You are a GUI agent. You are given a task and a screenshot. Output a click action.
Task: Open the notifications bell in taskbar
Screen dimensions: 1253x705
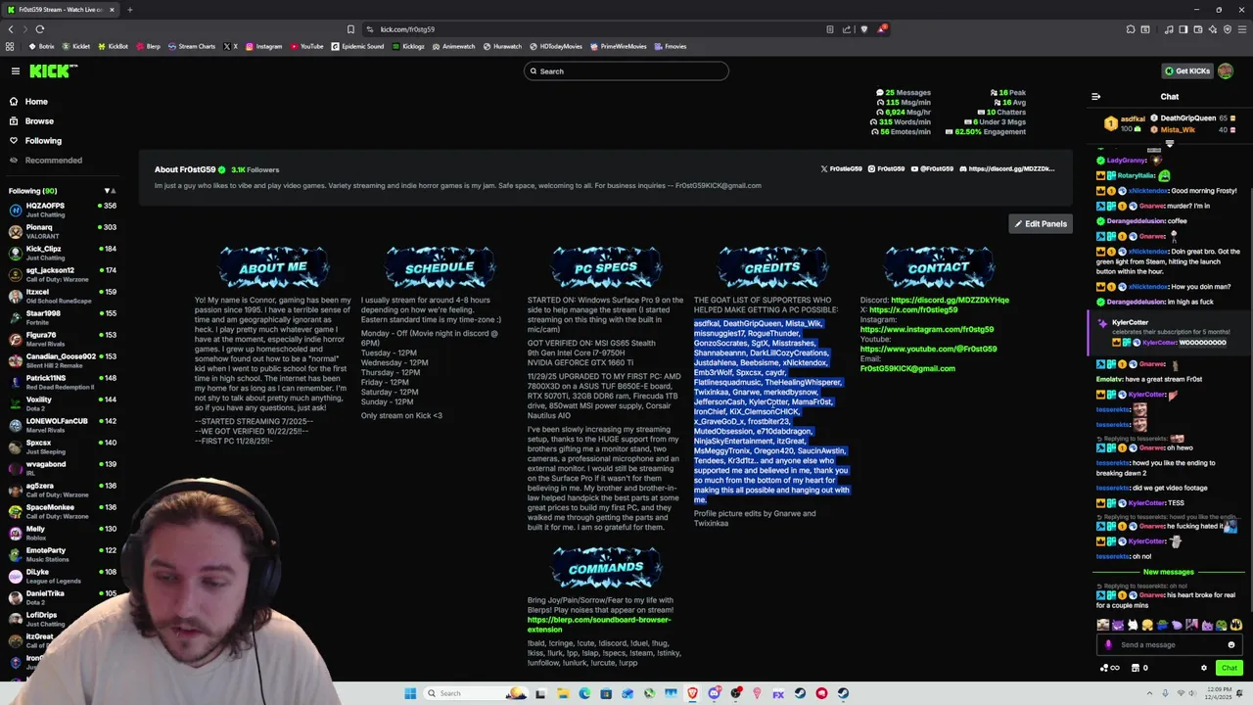[x=1241, y=693]
